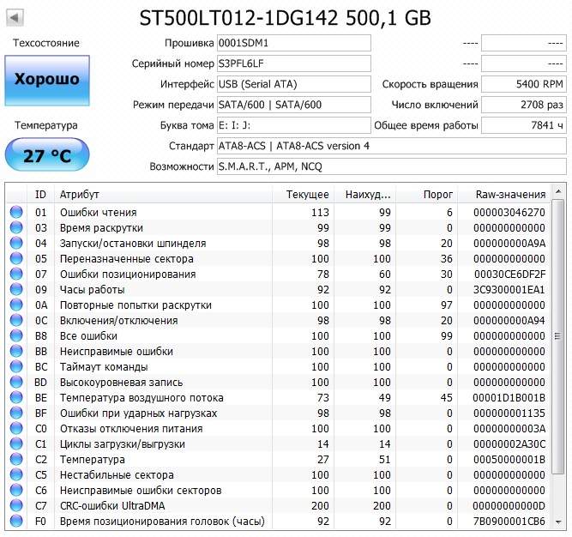Click status icon for Часы работы row

[16, 289]
